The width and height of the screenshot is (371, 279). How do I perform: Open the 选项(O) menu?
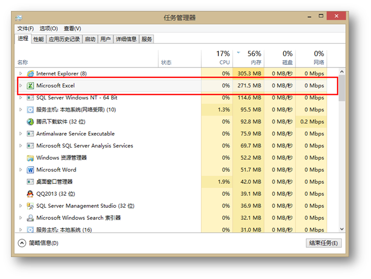point(49,29)
